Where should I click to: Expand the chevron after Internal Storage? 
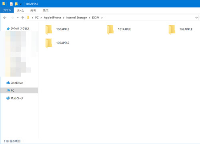[x=89, y=18]
